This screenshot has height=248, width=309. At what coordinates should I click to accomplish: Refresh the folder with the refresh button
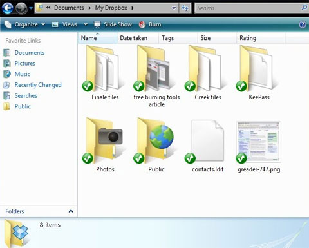[x=185, y=8]
